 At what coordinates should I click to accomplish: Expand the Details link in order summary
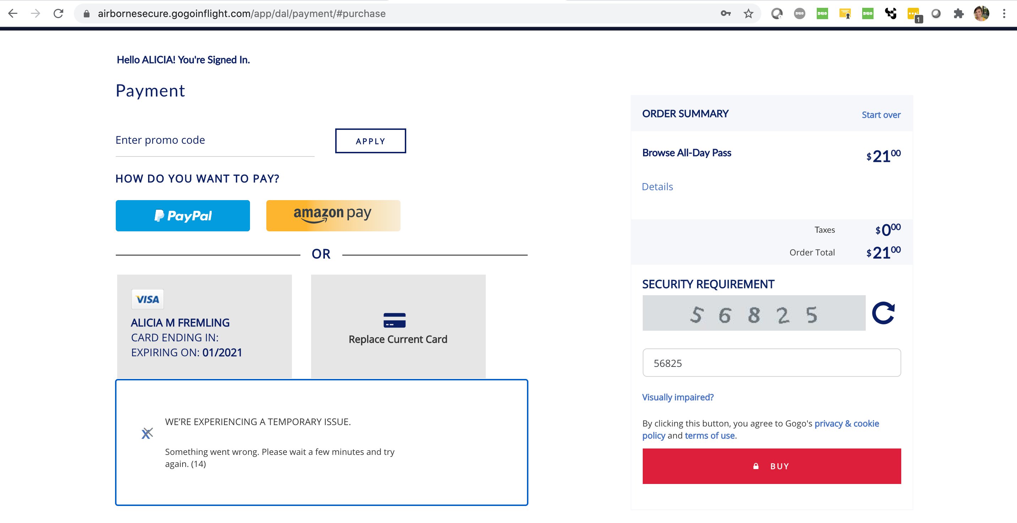(x=657, y=187)
